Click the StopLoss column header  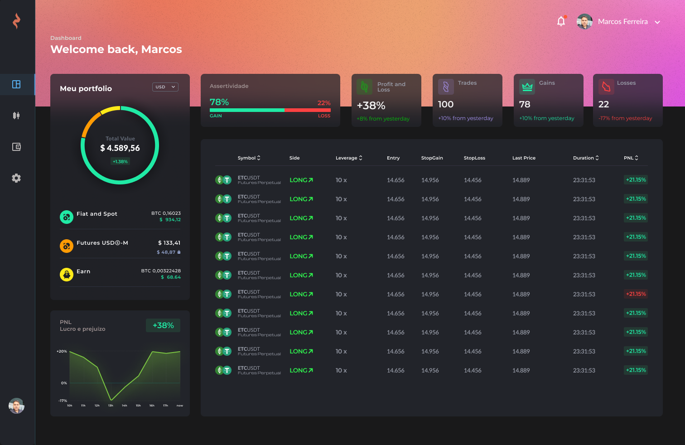click(474, 158)
